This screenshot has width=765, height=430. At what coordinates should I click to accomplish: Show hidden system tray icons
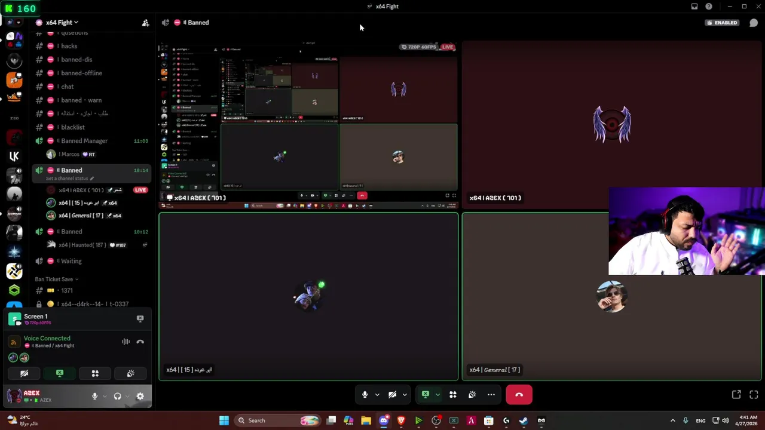[x=672, y=420]
